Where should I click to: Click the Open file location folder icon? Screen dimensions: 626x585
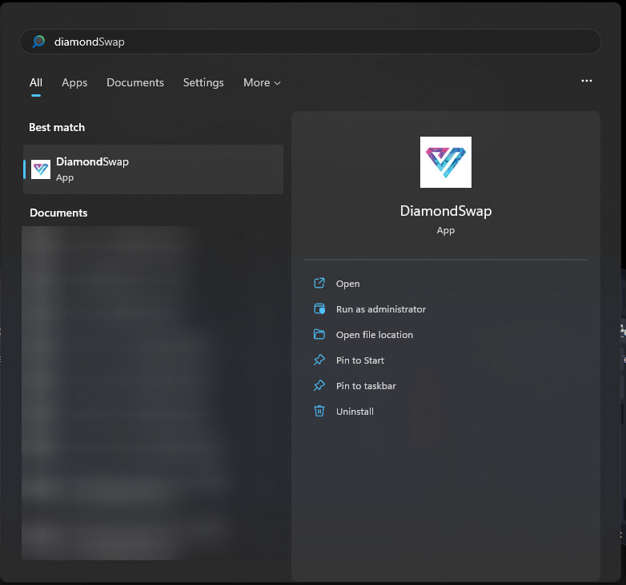(319, 334)
